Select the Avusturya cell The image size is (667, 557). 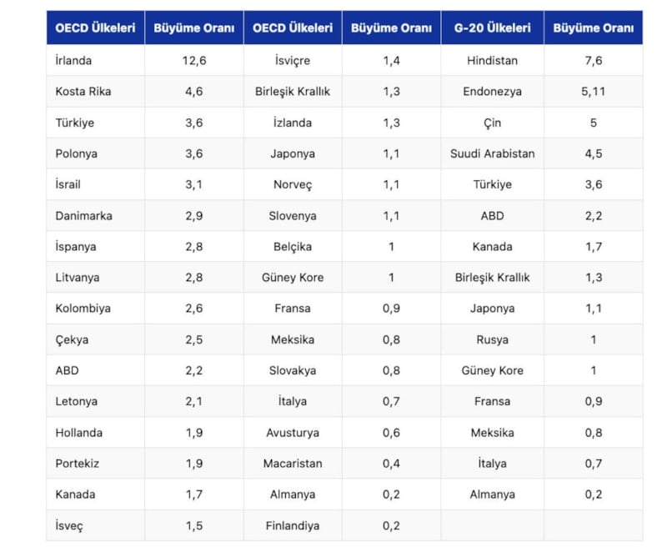coord(292,432)
